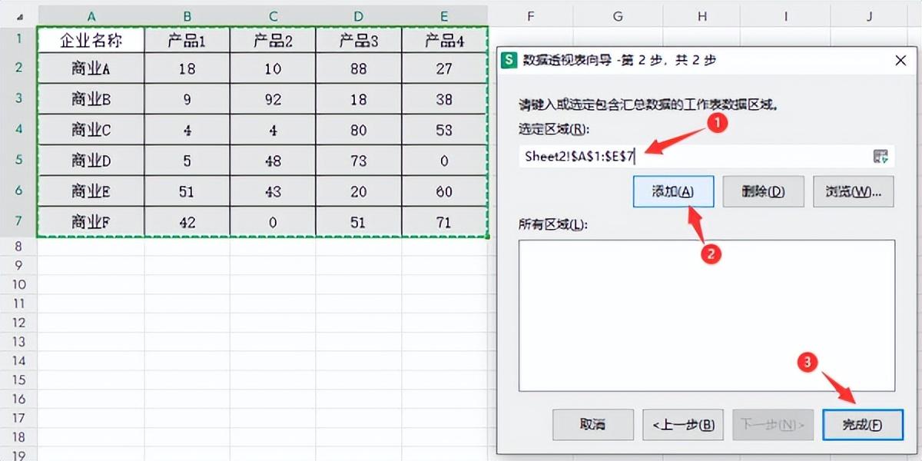Click the 产品3 value 73 for 商业D
The height and width of the screenshot is (461, 922).
pyautogui.click(x=359, y=161)
